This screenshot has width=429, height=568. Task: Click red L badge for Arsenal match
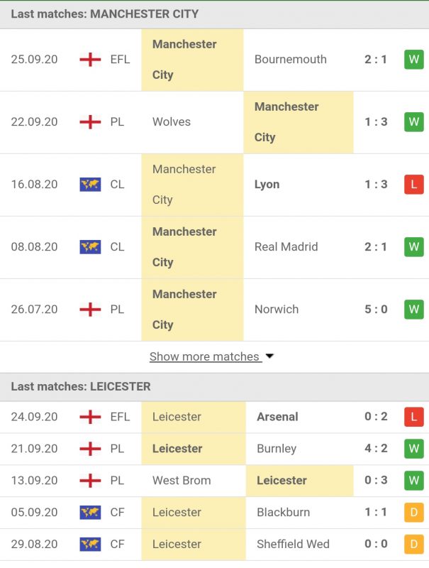click(413, 417)
